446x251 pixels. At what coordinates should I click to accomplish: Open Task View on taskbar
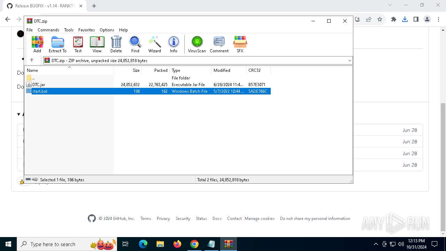click(126, 244)
